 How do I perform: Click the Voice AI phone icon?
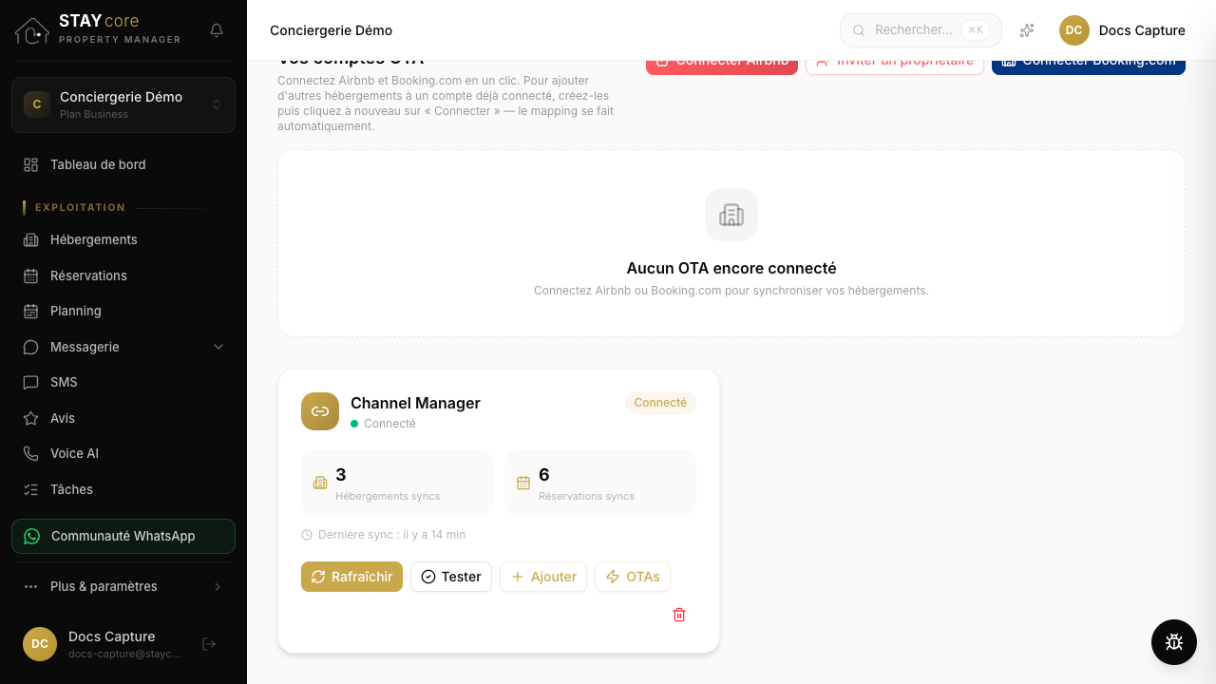[30, 453]
